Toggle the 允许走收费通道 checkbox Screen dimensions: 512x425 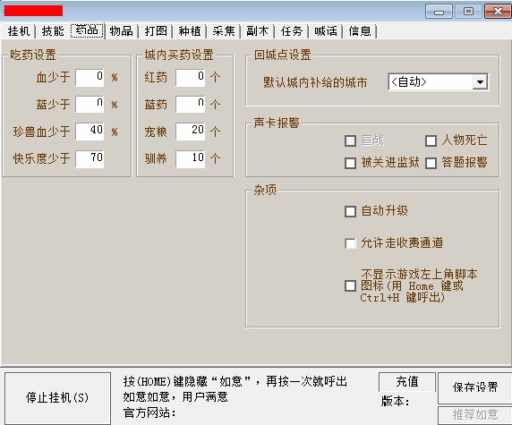350,243
